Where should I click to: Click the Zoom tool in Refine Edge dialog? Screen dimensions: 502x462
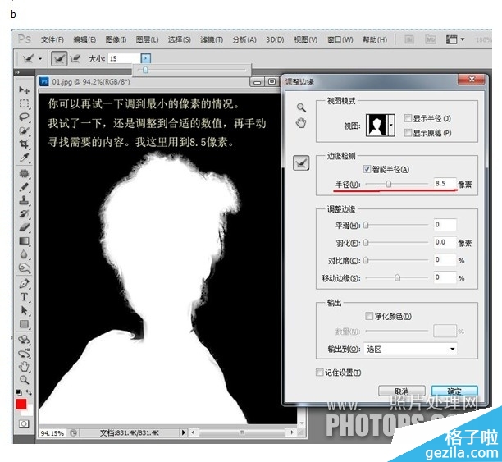click(x=301, y=107)
